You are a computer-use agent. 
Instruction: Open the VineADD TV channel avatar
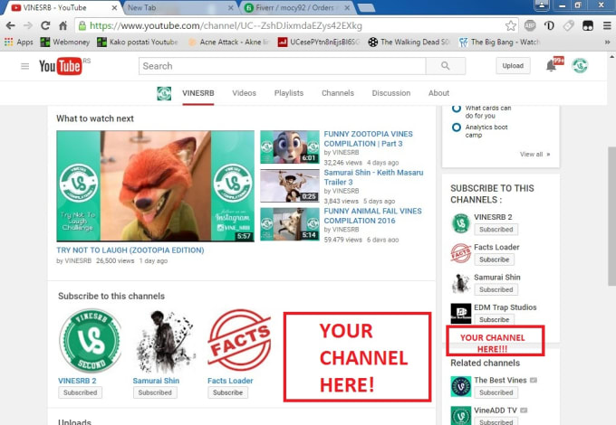[461, 416]
